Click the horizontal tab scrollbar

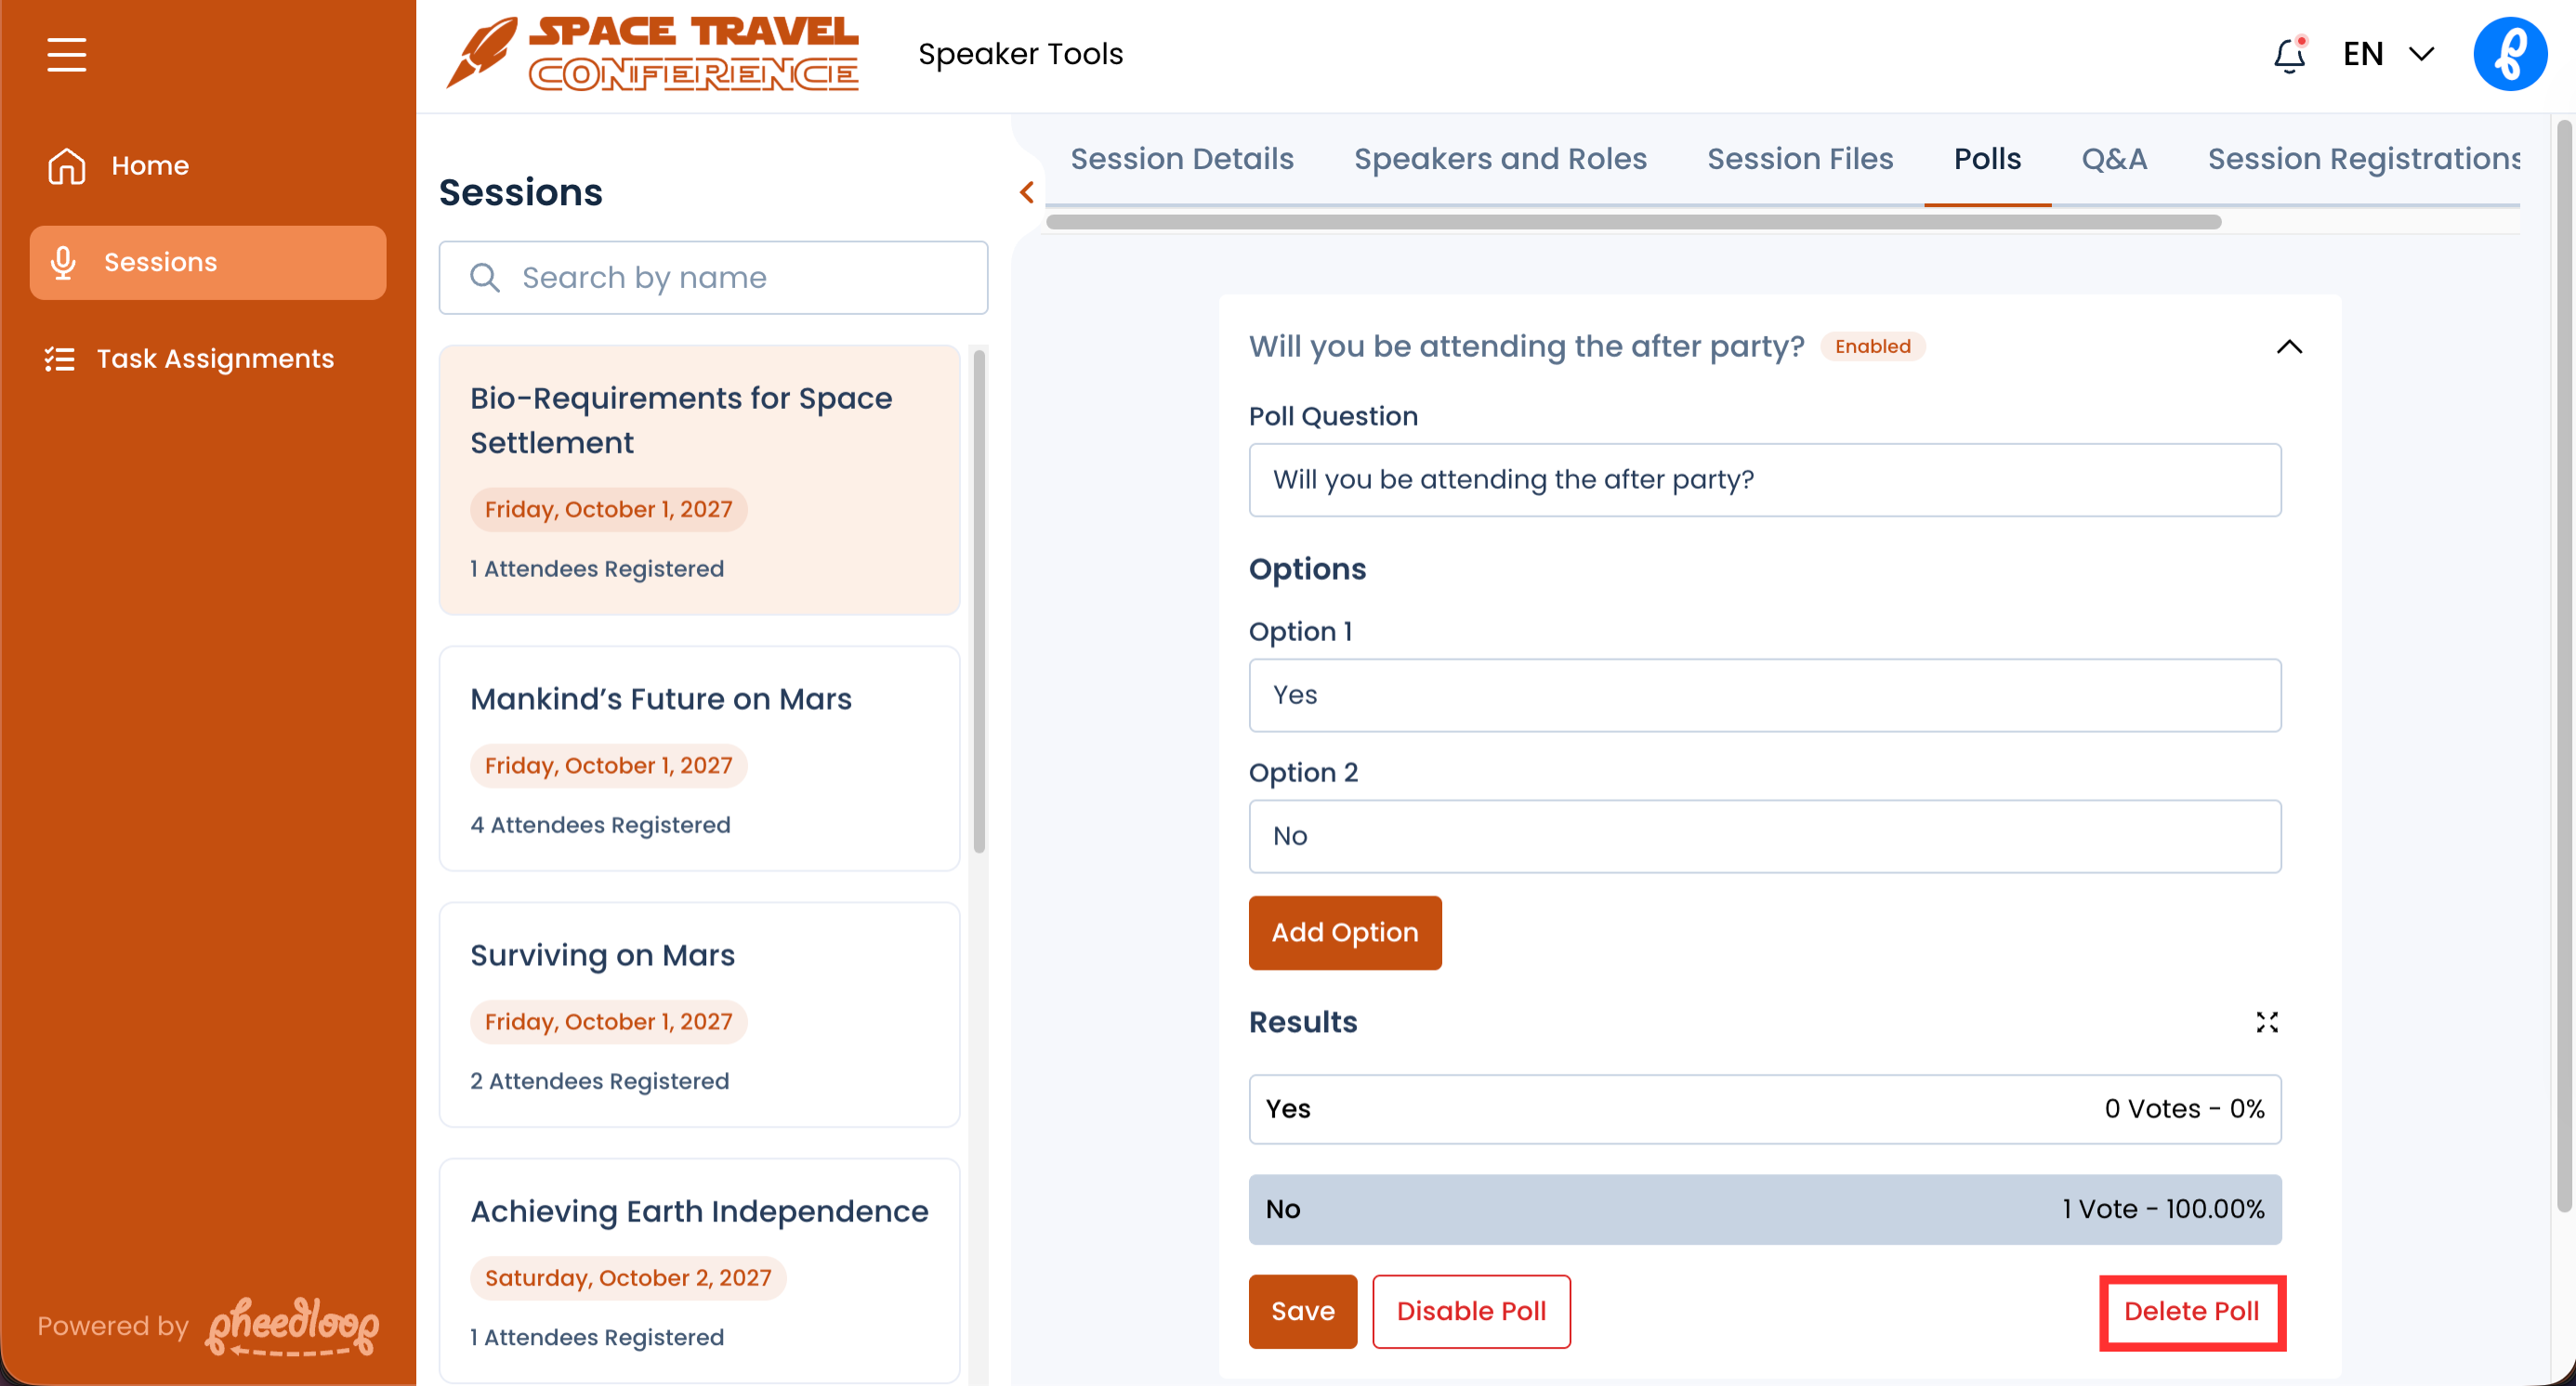click(1632, 222)
